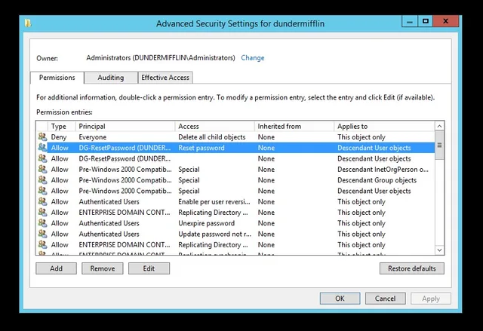The width and height of the screenshot is (483, 331).
Task: Select 'Enable per user reversi...' access cell
Action: pyautogui.click(x=214, y=201)
